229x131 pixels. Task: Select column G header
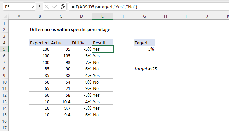144,16
